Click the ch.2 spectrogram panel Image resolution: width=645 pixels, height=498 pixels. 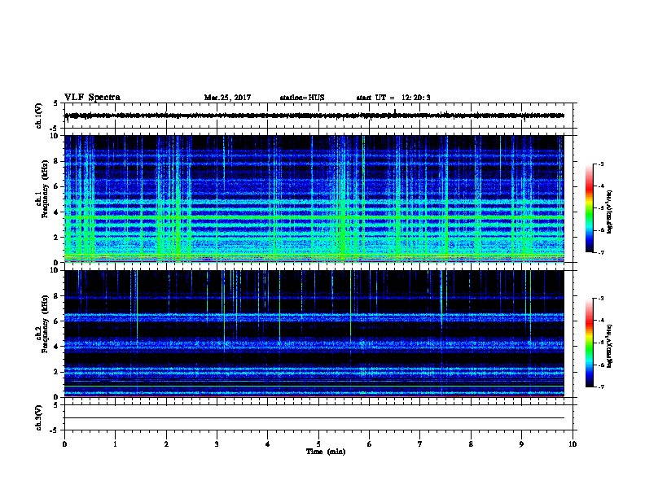point(314,334)
